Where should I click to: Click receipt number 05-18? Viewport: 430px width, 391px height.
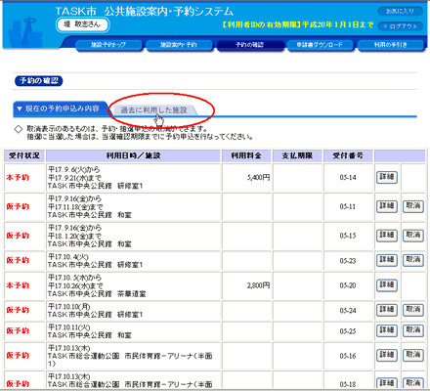pyautogui.click(x=348, y=384)
